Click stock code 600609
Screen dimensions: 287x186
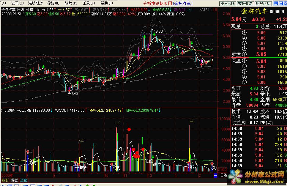click(277, 12)
